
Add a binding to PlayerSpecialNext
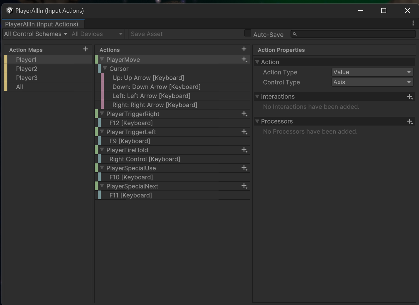pos(244,186)
